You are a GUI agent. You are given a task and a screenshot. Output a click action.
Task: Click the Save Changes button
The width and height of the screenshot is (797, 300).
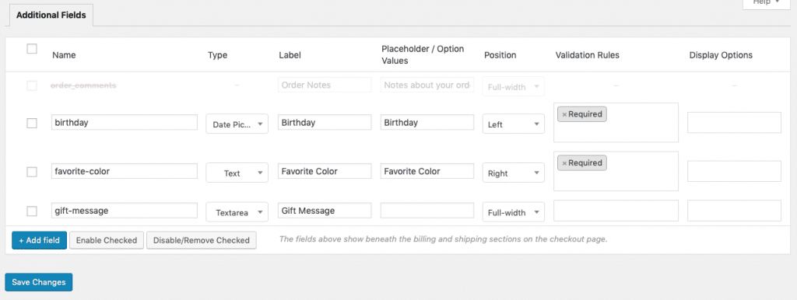(39, 282)
